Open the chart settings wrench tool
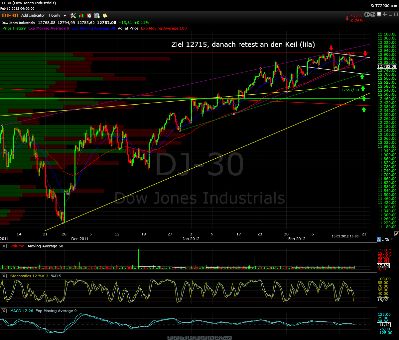Screen dimensions: 399x340 pyautogui.click(x=73, y=16)
